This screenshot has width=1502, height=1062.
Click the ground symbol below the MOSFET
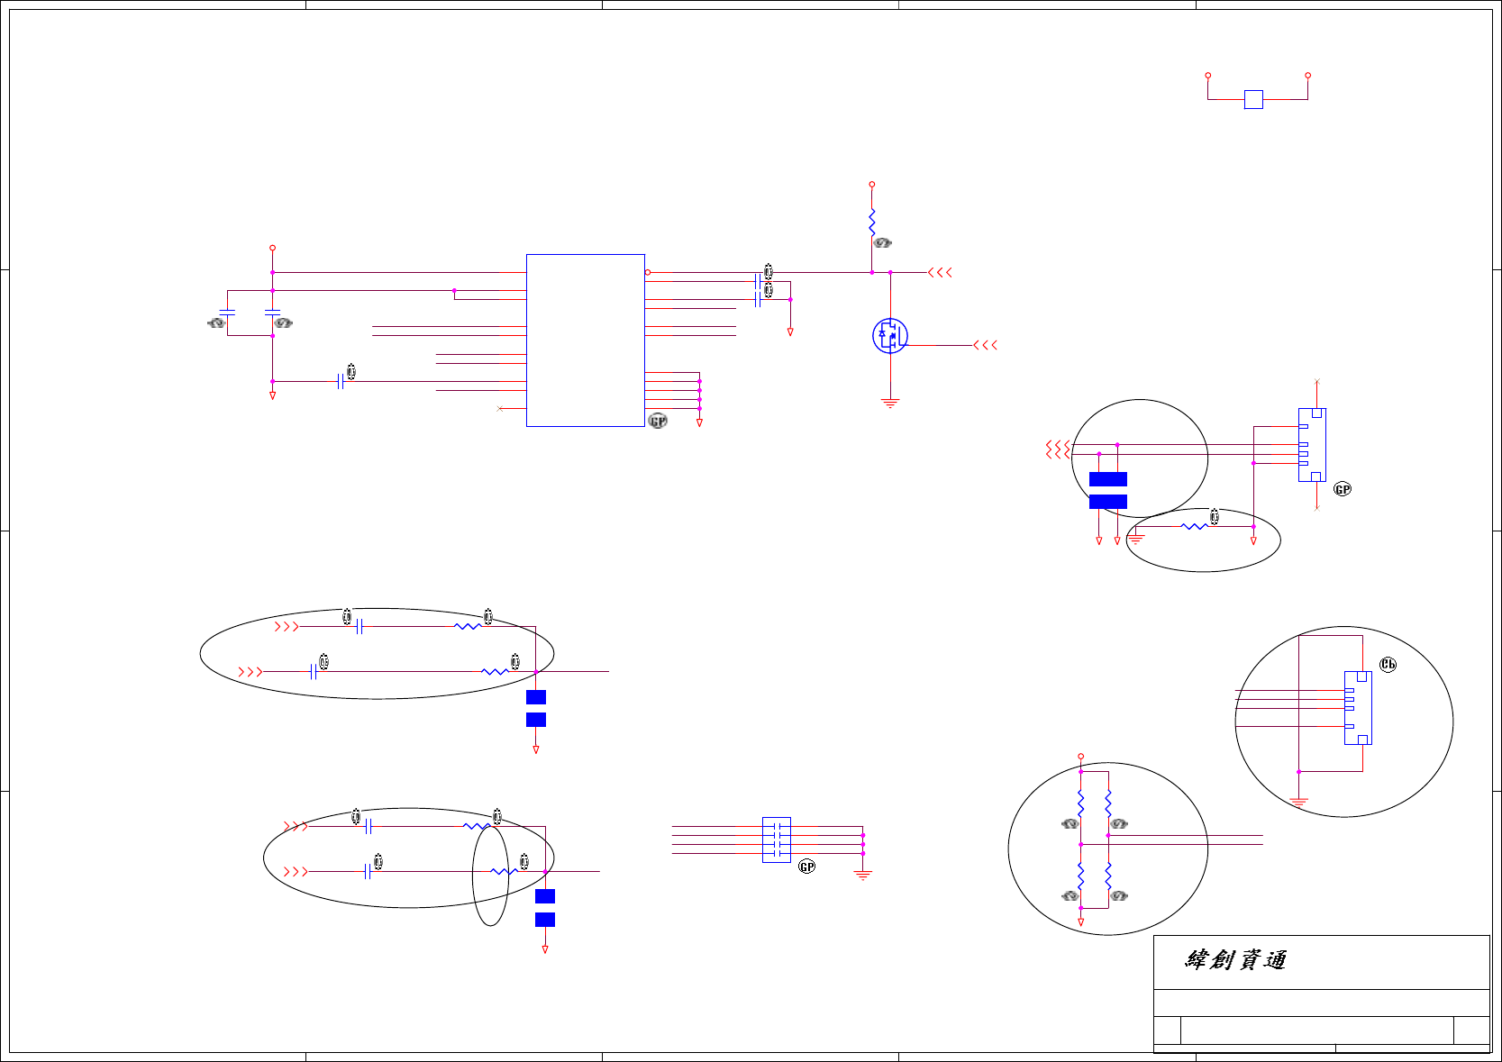point(890,404)
